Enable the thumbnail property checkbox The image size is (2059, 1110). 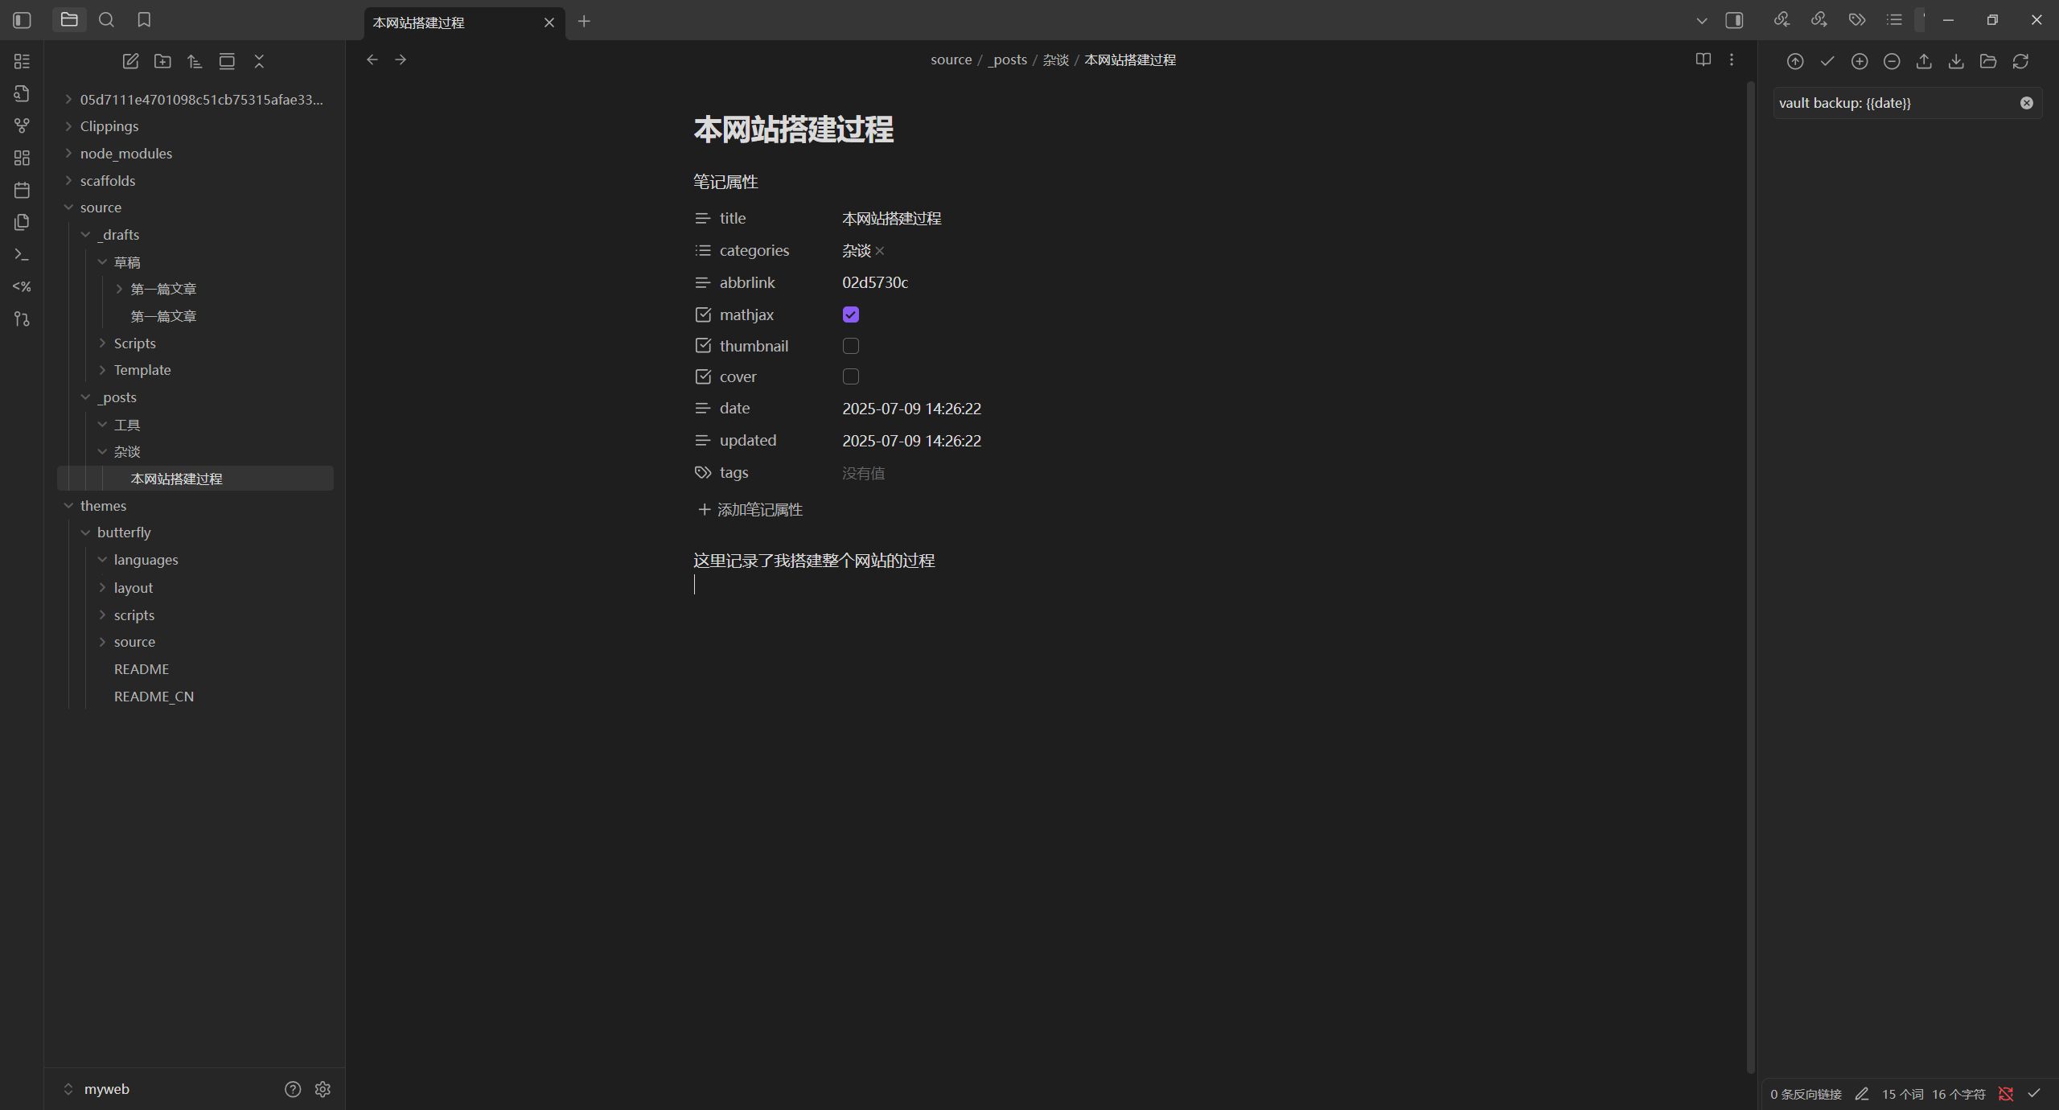click(x=850, y=346)
